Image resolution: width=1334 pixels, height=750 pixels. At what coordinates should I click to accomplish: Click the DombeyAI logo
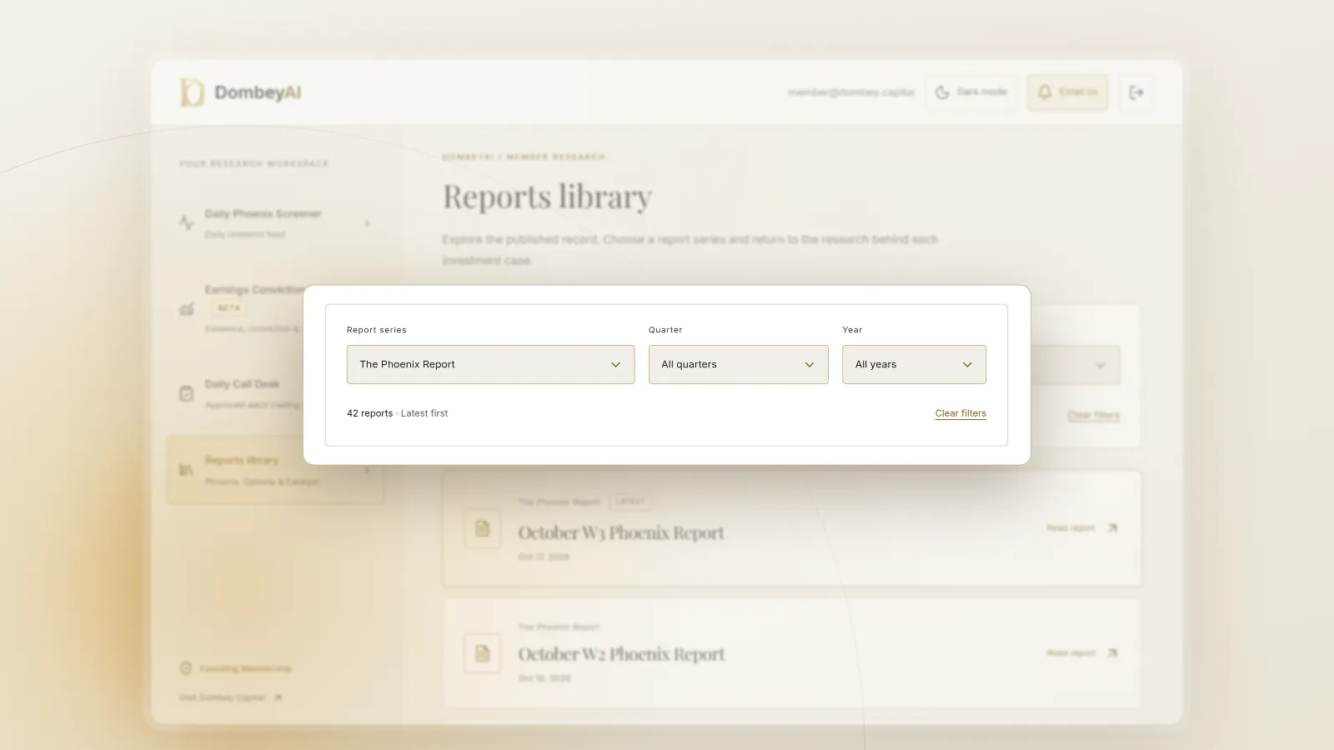pos(240,92)
